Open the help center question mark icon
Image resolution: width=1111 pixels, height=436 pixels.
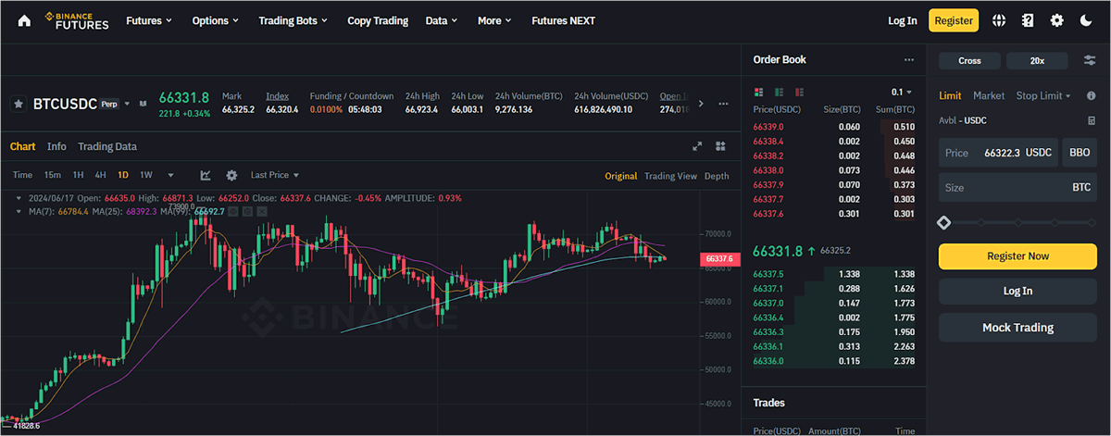tap(1027, 20)
